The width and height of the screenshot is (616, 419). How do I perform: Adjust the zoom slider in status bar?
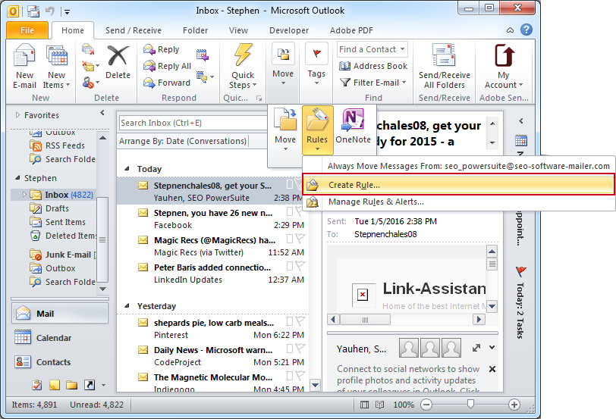tap(471, 405)
